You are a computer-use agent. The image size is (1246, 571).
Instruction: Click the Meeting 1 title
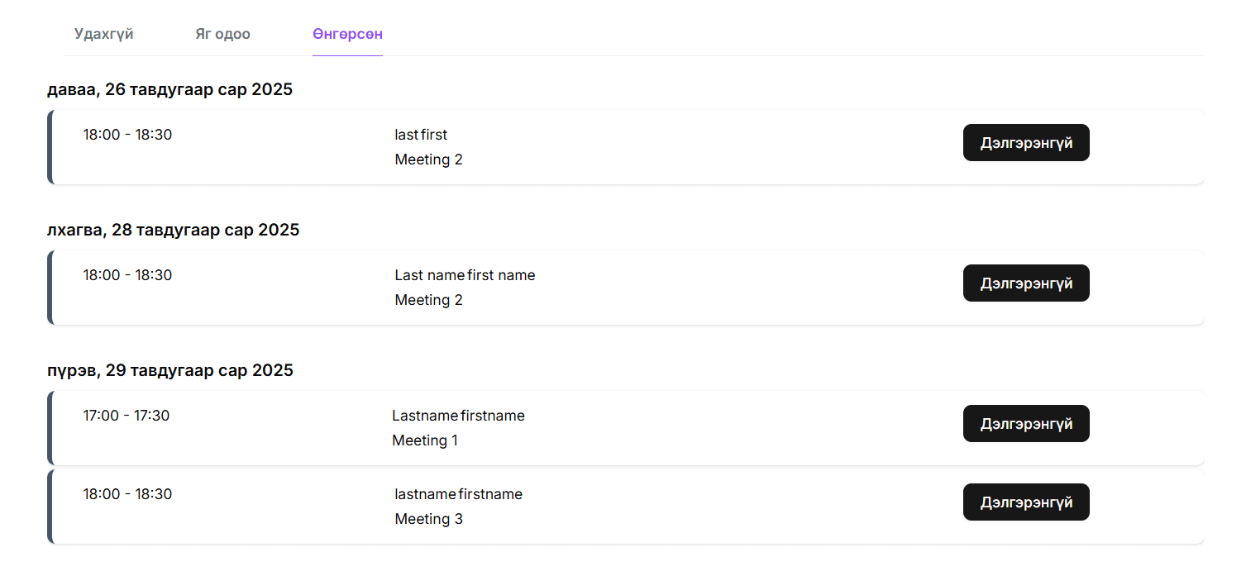point(424,440)
